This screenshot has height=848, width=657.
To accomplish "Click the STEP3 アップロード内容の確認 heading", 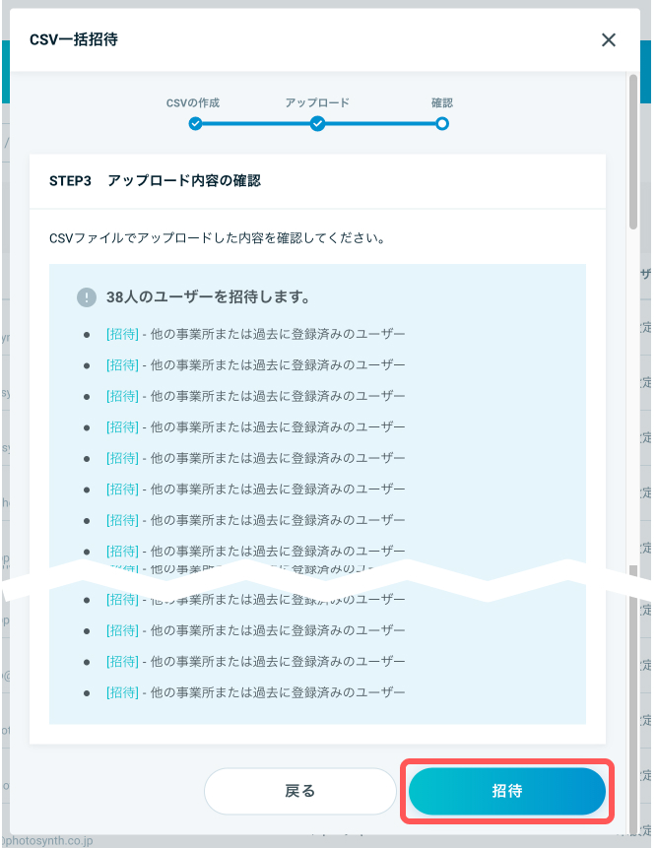I will coord(156,180).
